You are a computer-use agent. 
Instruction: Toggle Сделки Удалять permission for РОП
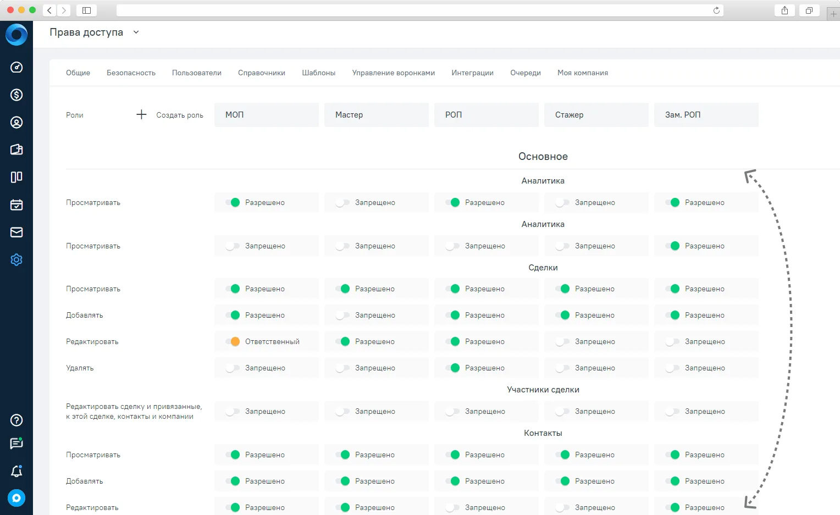[x=452, y=368]
